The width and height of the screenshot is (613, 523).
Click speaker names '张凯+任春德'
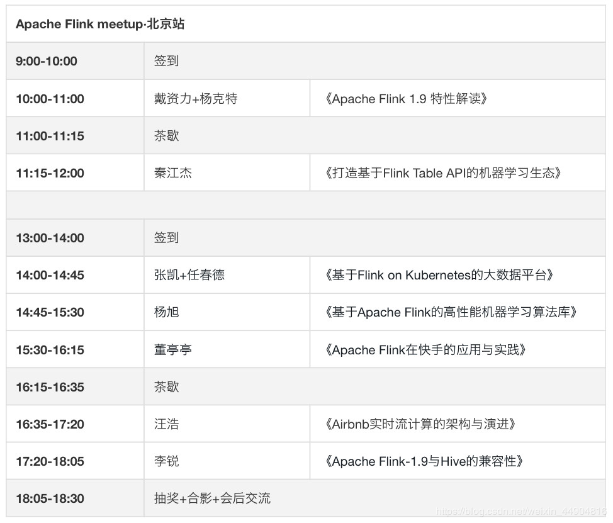[x=189, y=275]
